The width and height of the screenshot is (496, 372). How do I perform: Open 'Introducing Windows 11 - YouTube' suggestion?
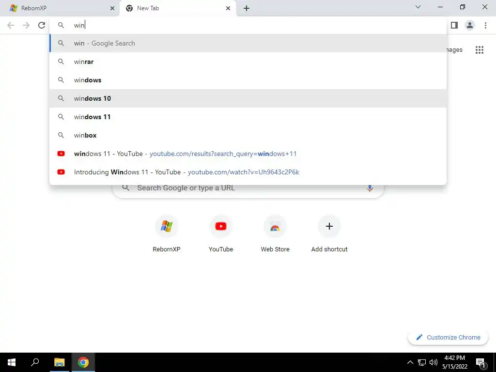pyautogui.click(x=248, y=172)
